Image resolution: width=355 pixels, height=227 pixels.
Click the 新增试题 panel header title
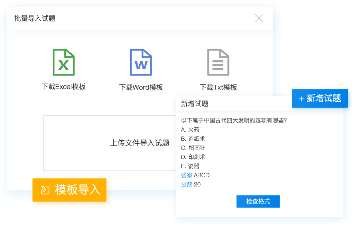pyautogui.click(x=195, y=104)
